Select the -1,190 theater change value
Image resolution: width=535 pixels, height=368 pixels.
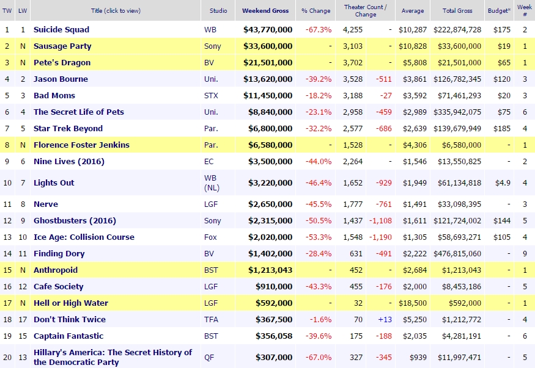tap(380, 237)
